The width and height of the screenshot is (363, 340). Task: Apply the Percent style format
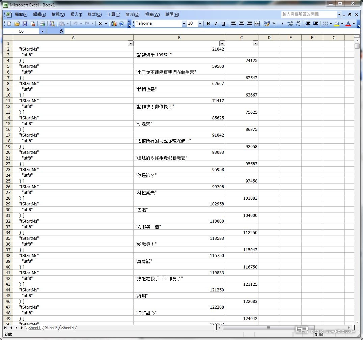point(275,24)
